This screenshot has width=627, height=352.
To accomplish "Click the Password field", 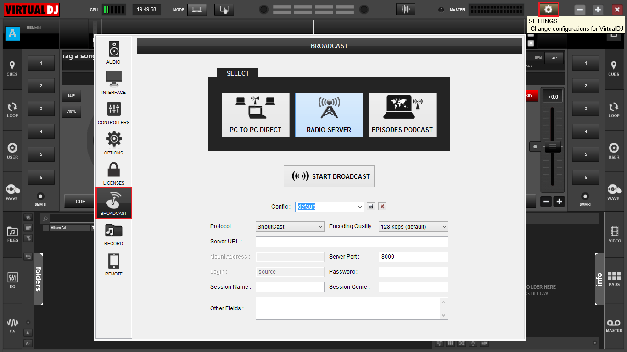I will [x=414, y=272].
